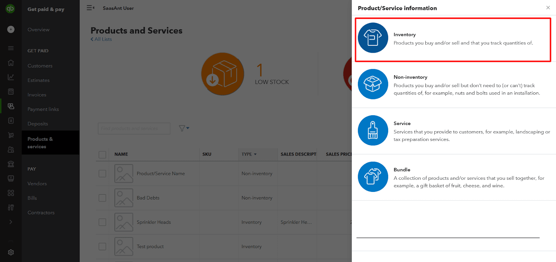
Task: Click the Bad Debts image placeholder
Action: coord(124,198)
